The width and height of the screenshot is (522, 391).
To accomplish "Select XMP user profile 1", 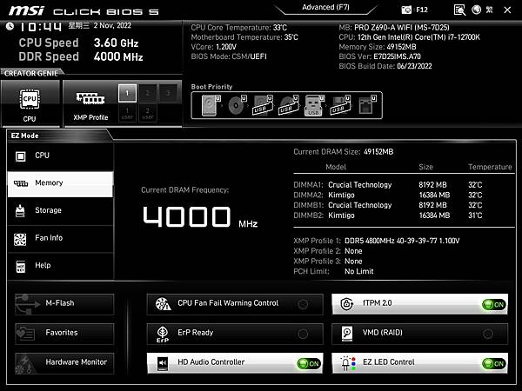I will 127,113.
